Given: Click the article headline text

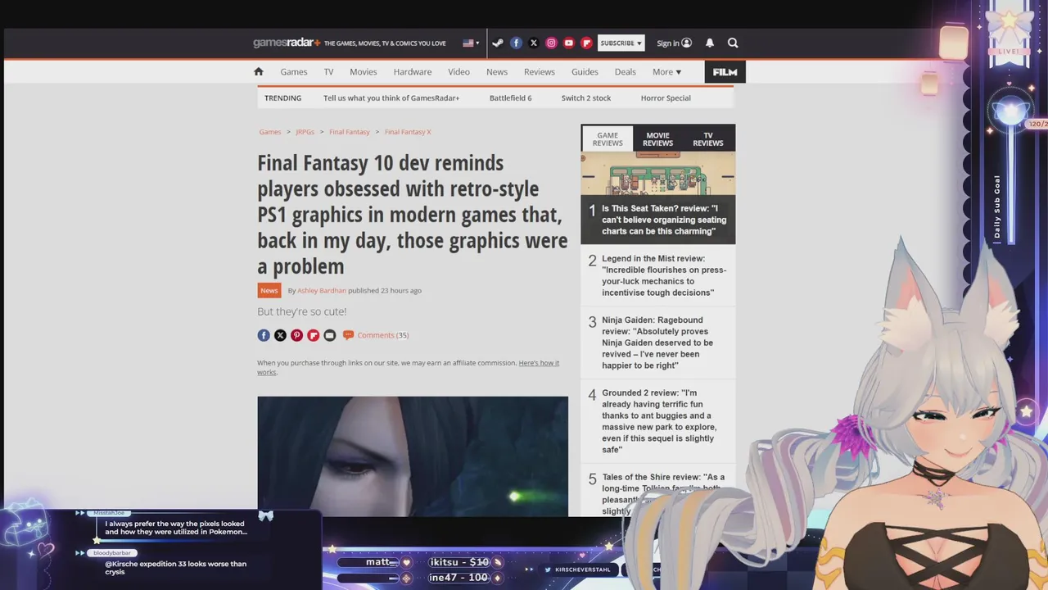Looking at the screenshot, I should (413, 215).
